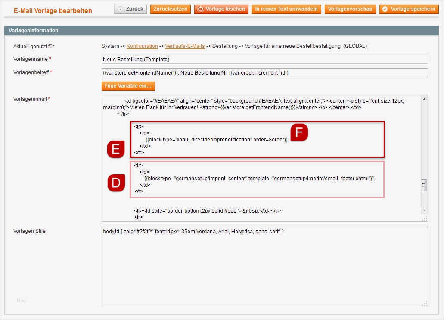Reset changes with Zurücksetzen
444x320 pixels.
[x=170, y=9]
